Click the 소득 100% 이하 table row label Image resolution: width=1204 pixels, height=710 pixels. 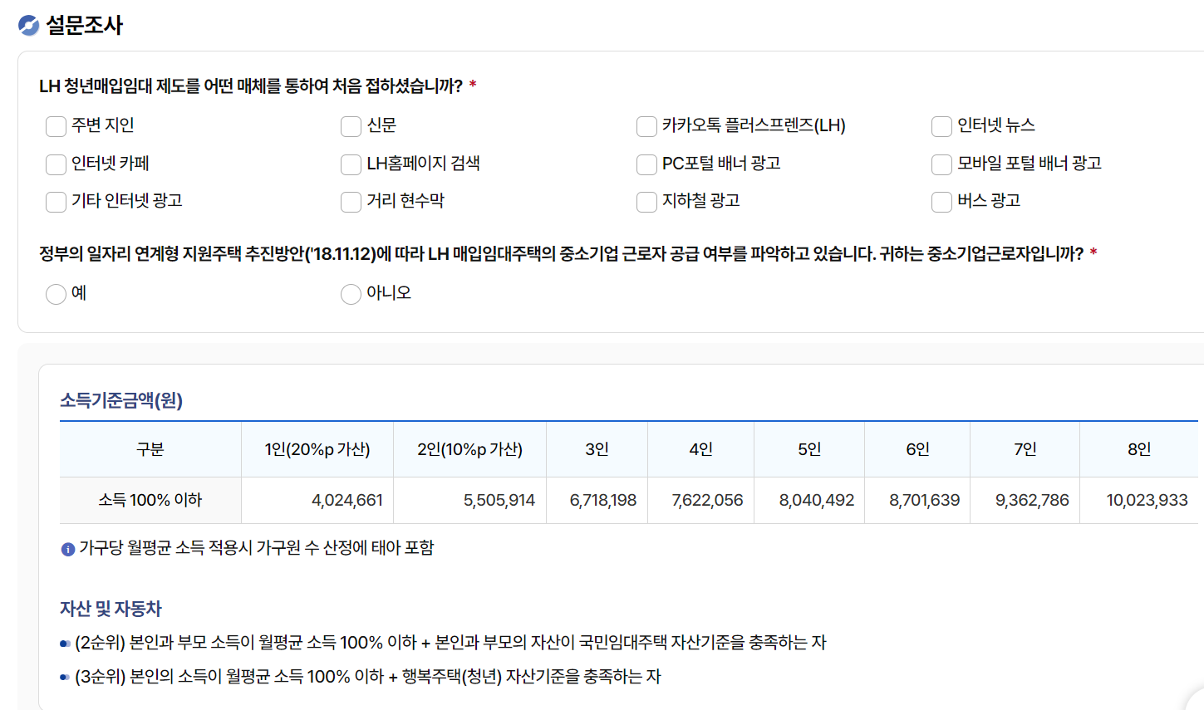150,500
